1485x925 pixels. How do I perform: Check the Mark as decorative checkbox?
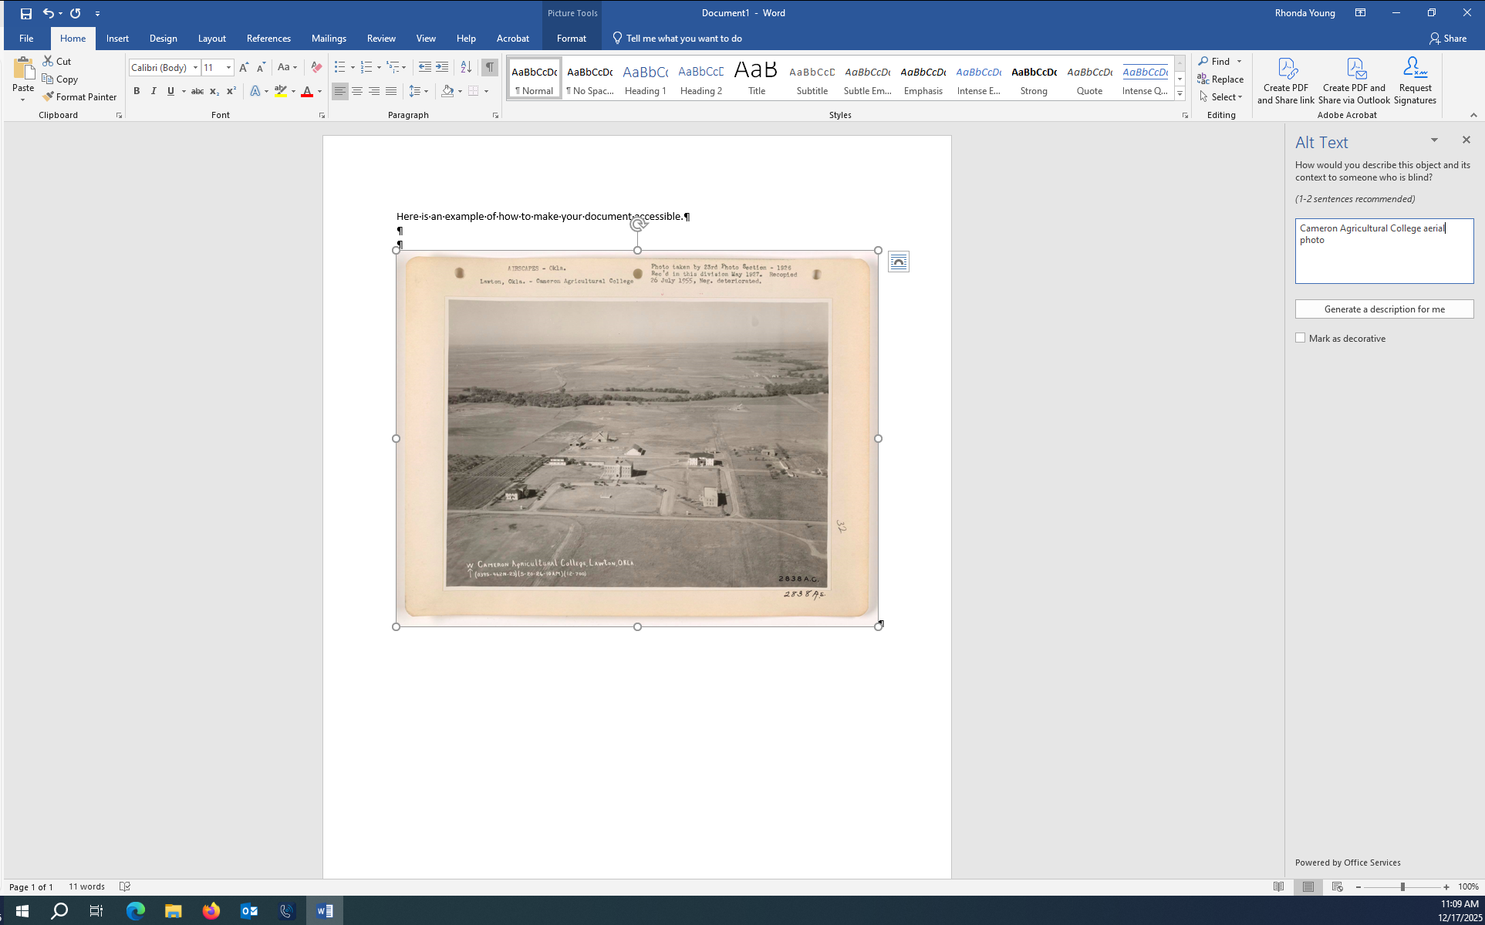(1300, 338)
